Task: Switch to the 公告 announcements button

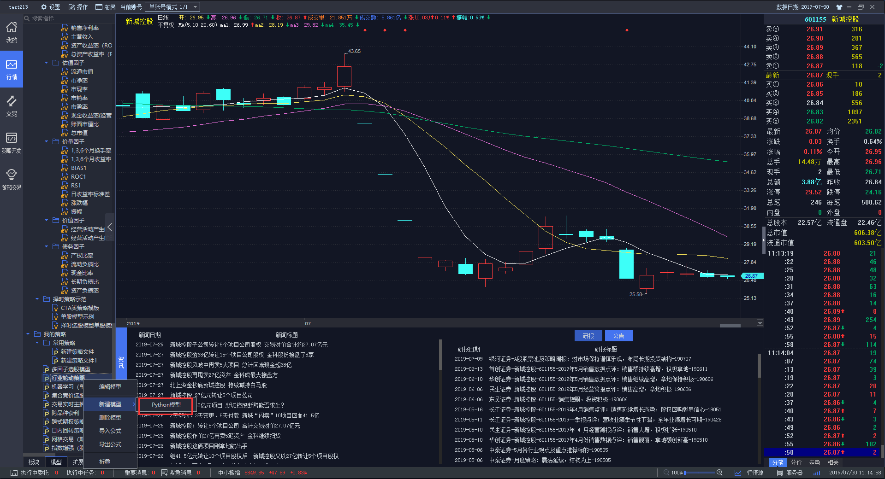Action: tap(618, 336)
